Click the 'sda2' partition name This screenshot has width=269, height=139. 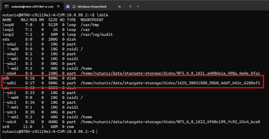[x=11, y=54]
